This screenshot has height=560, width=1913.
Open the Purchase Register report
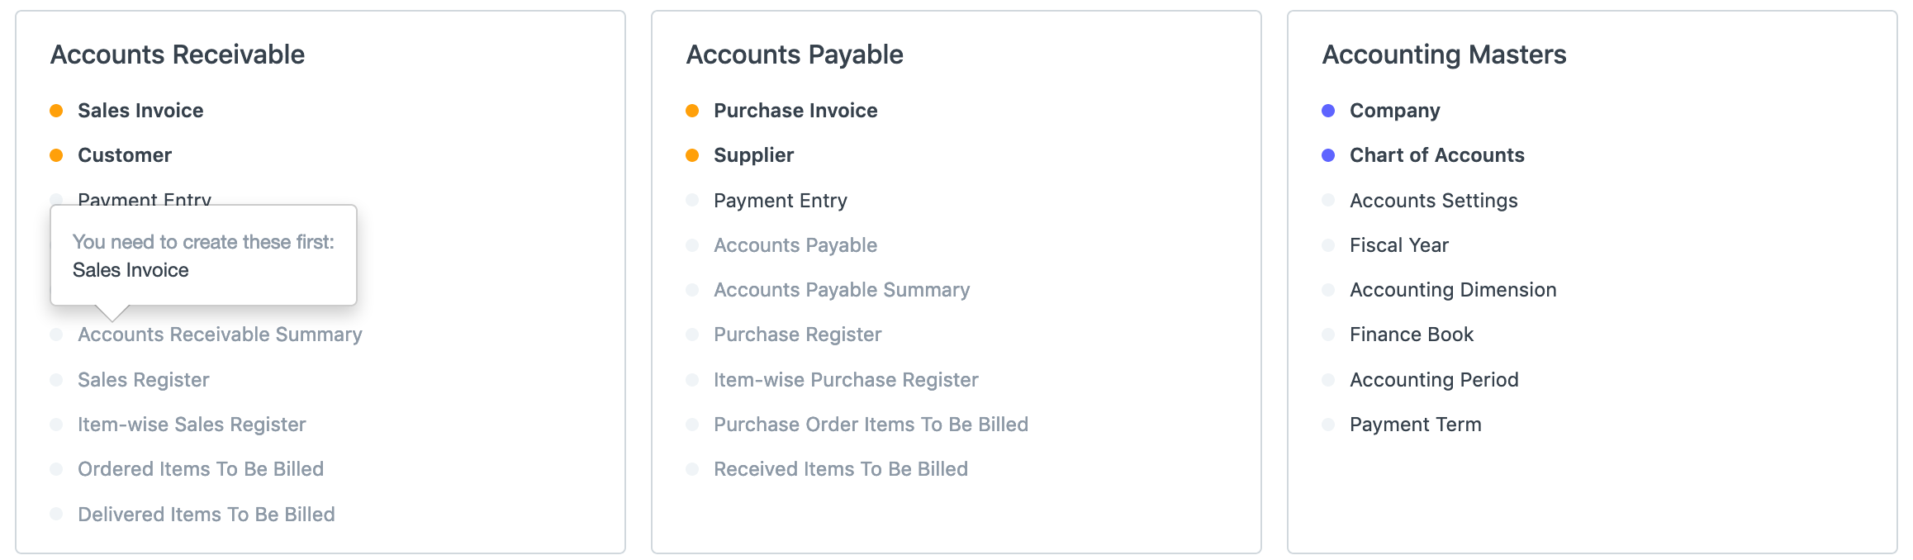(x=797, y=335)
